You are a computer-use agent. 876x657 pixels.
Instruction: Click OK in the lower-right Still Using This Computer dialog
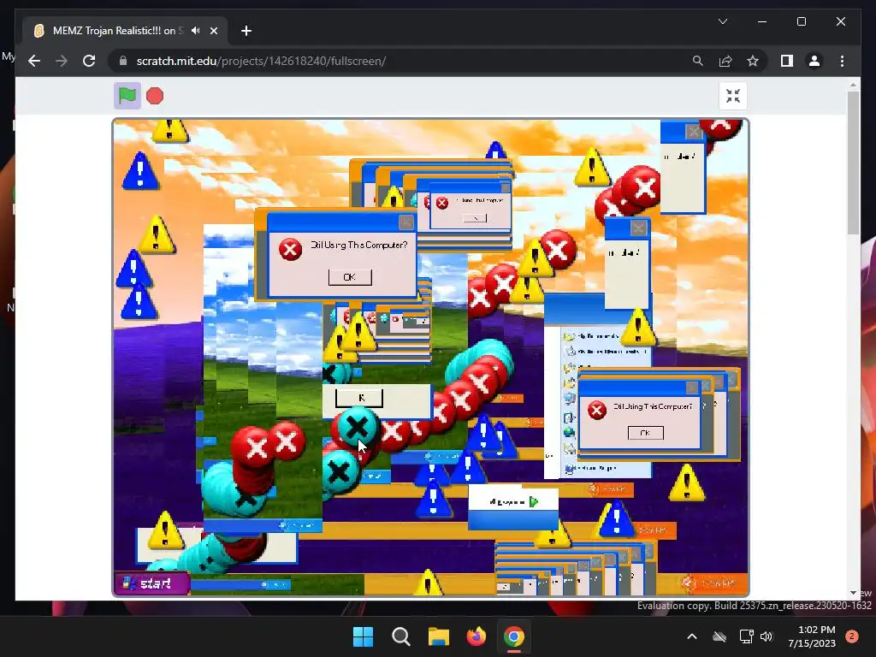(645, 433)
